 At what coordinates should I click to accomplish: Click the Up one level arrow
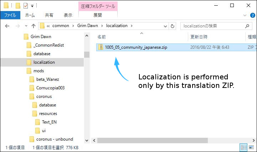[x=33, y=26]
